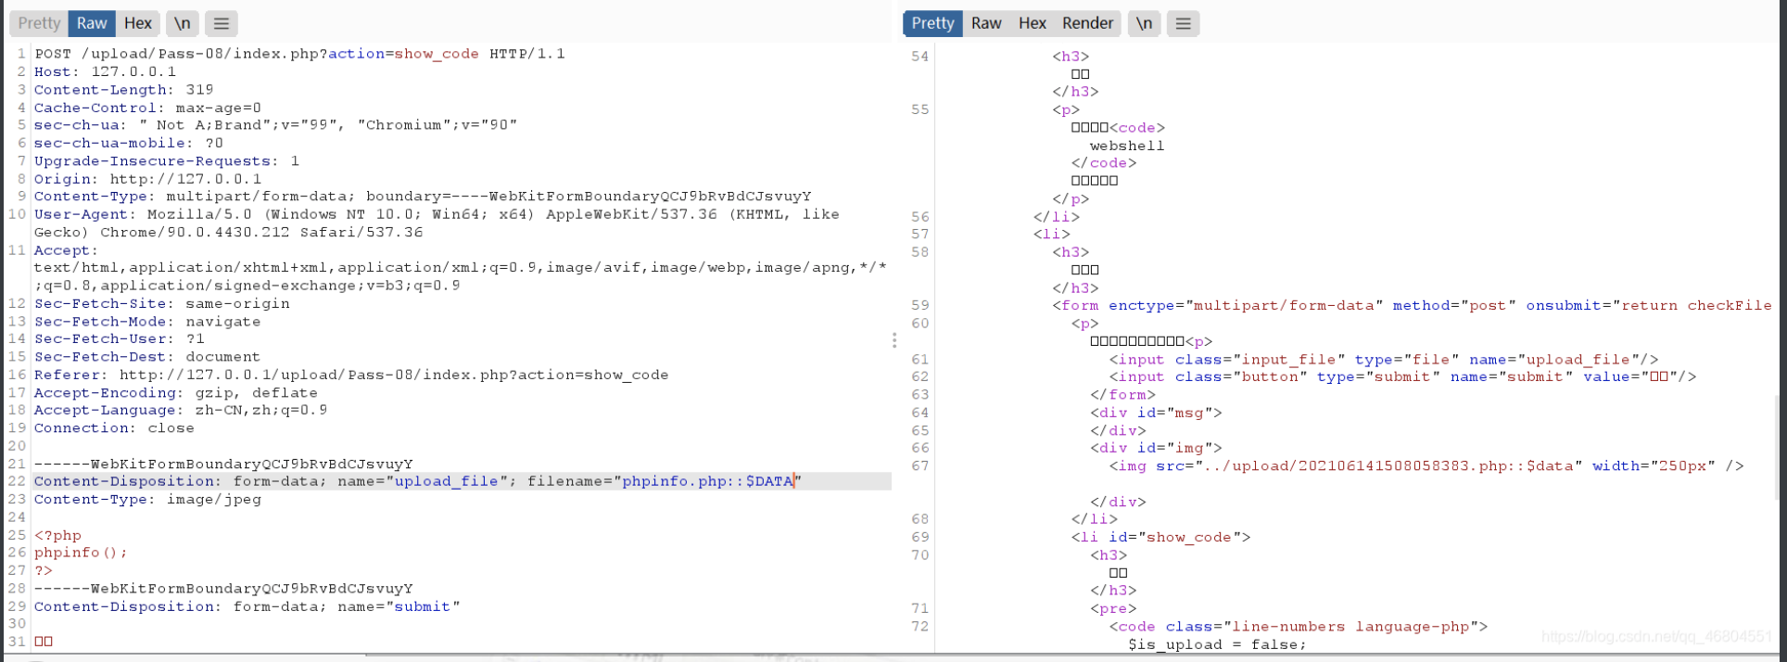Click the 'Content-Type: image/jpeg' line
This screenshot has width=1787, height=662.
147,500
